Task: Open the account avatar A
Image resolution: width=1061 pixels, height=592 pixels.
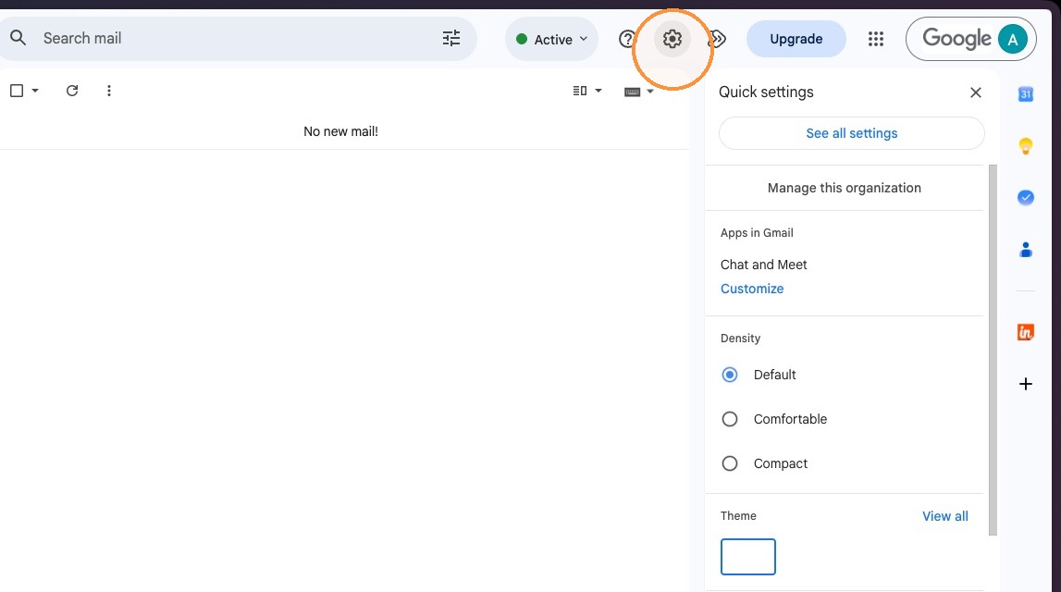Action: 1012,39
